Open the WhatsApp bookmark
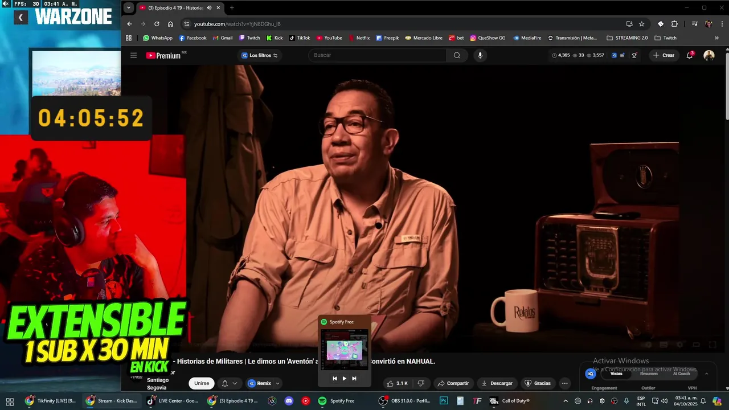This screenshot has width=729, height=410. tap(158, 38)
